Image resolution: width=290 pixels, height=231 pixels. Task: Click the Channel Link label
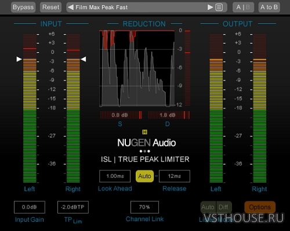[144, 219]
